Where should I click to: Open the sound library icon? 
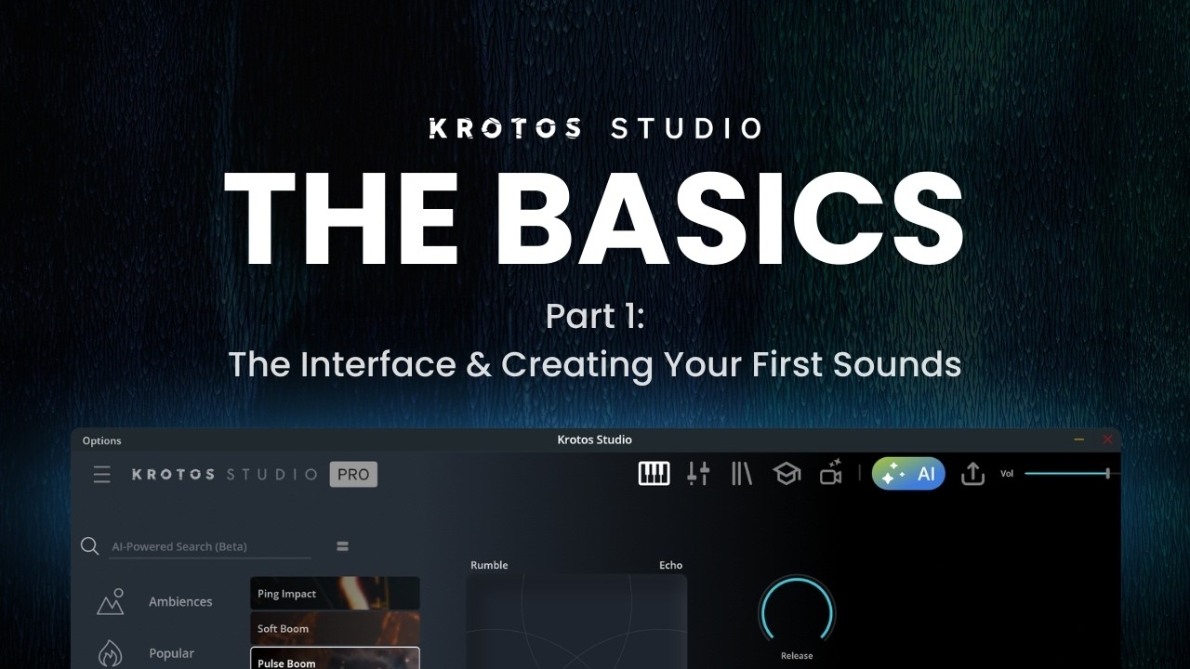coord(742,474)
